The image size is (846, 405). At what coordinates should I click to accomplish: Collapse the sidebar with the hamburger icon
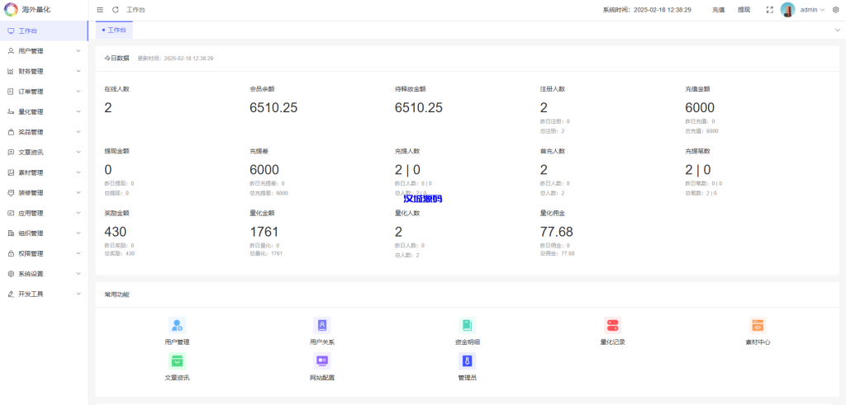click(101, 10)
